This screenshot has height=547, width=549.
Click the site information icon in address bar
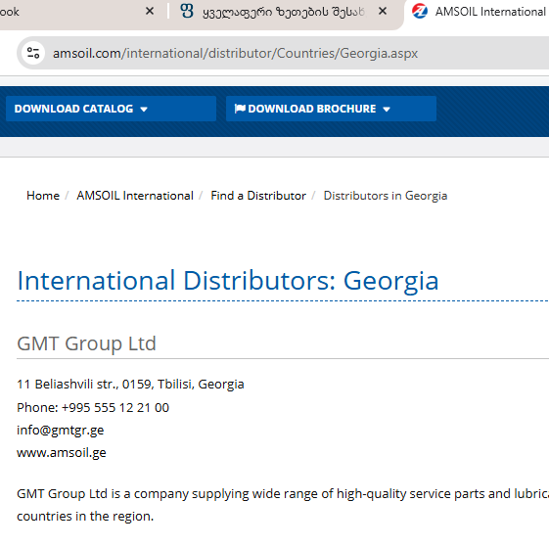(x=33, y=53)
